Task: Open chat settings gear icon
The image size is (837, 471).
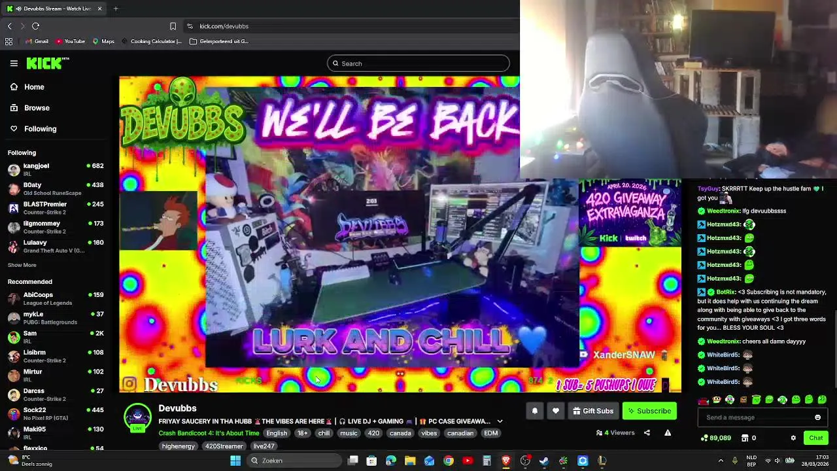Action: [793, 438]
